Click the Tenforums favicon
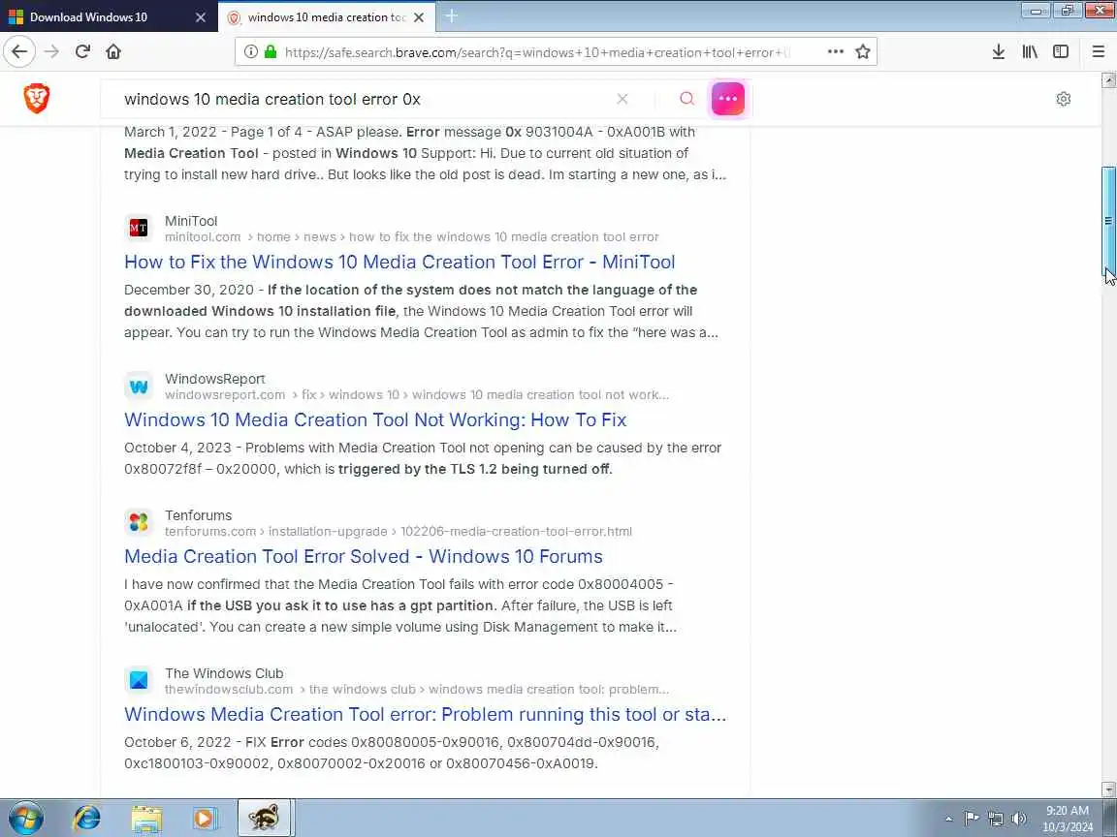This screenshot has height=837, width=1117. tap(139, 522)
